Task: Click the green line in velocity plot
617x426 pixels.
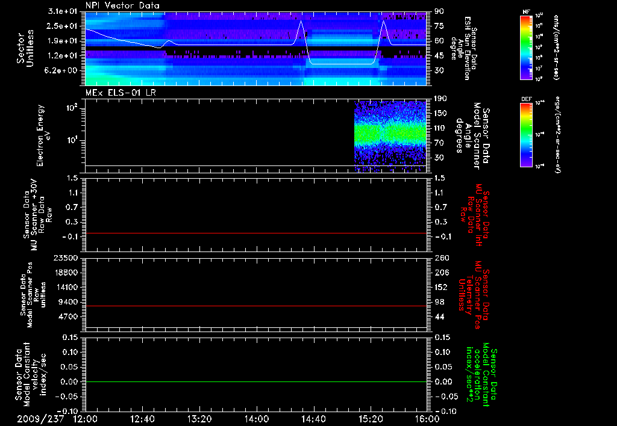Action: click(255, 381)
